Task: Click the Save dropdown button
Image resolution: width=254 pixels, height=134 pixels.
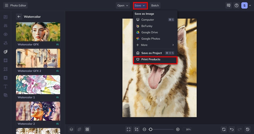Action: (140, 5)
